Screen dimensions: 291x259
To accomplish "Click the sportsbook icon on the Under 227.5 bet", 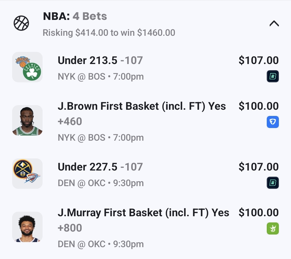I will tap(273, 183).
